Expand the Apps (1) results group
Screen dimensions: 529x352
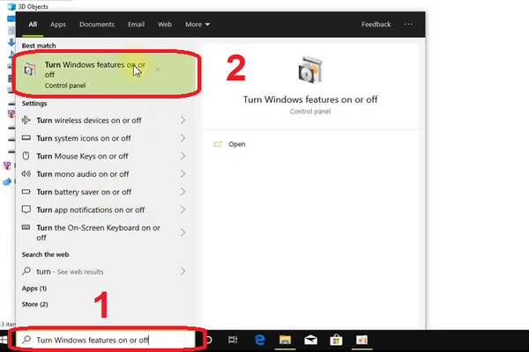click(34, 289)
